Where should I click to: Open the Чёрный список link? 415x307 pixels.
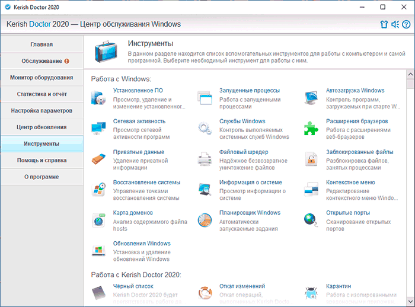point(133,286)
